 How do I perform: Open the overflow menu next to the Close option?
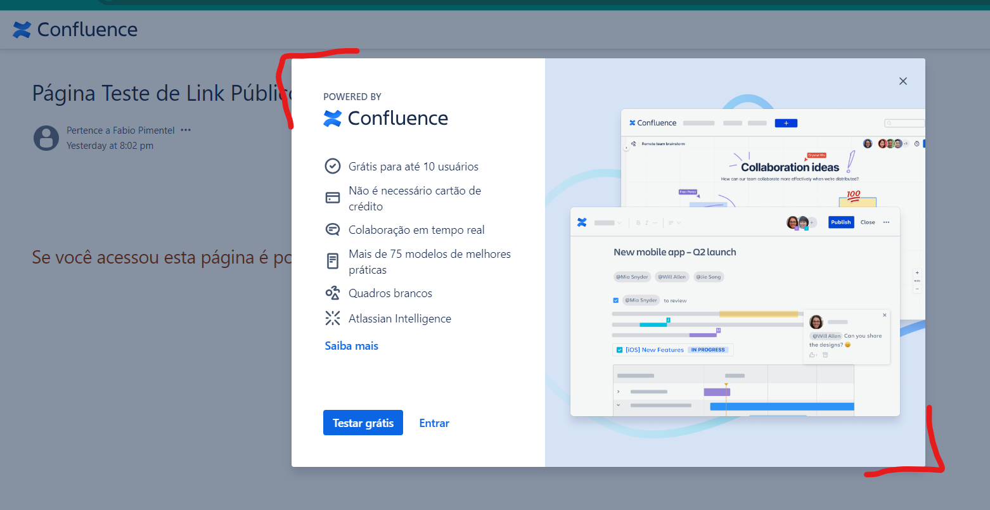point(886,222)
